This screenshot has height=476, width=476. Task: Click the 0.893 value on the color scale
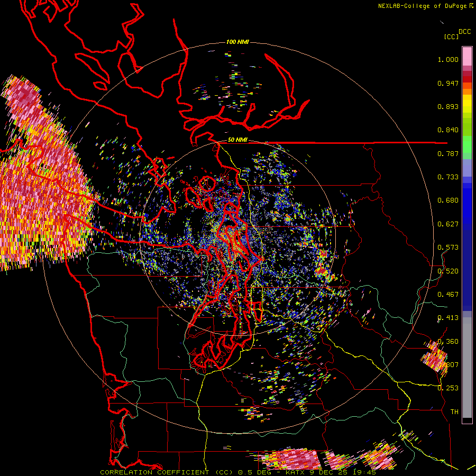tap(448, 106)
